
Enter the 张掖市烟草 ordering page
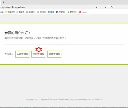54,54
